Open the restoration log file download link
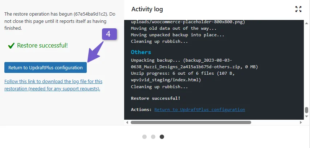Viewport: 310px width, 148px height. (x=53, y=85)
